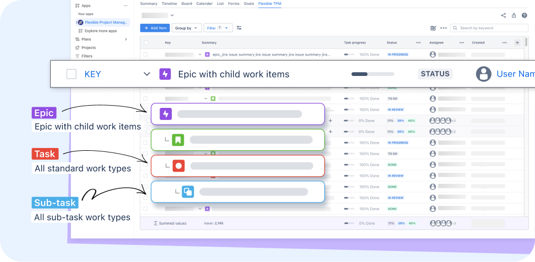Open the Filter dropdown
This screenshot has width=535, height=262.
[219, 28]
